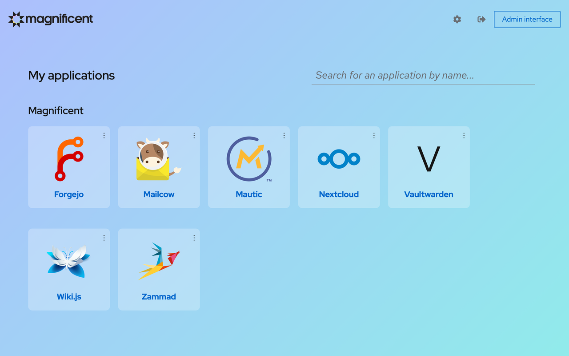Screen dimensions: 569x356
Task: Launch Mautic via its logo
Action: (249, 159)
